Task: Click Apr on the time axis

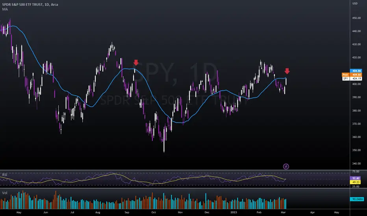Action: 313,212
